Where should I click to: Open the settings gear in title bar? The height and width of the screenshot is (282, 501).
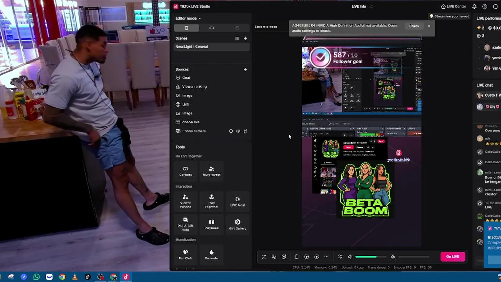495,7
